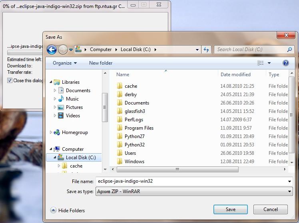299x223 pixels.
Task: Expand the Music library node
Action: pos(55,99)
